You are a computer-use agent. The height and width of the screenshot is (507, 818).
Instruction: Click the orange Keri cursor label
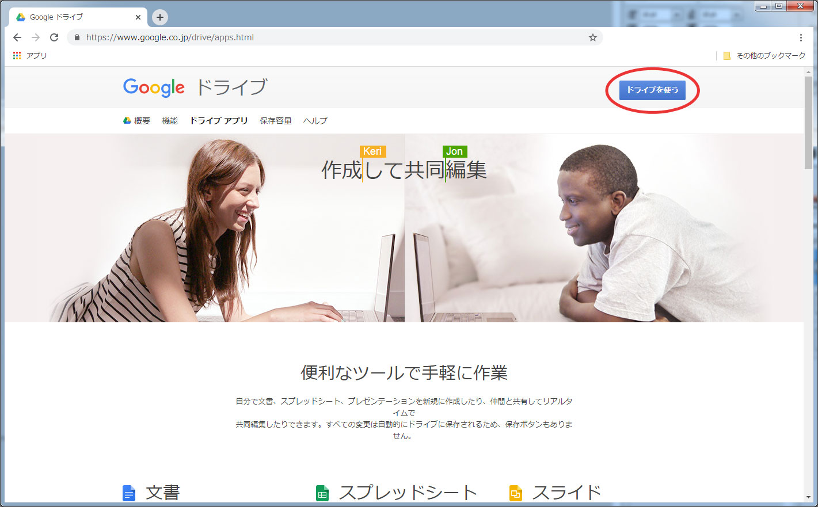point(372,151)
